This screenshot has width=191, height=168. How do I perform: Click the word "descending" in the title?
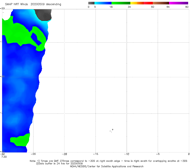click(53, 4)
